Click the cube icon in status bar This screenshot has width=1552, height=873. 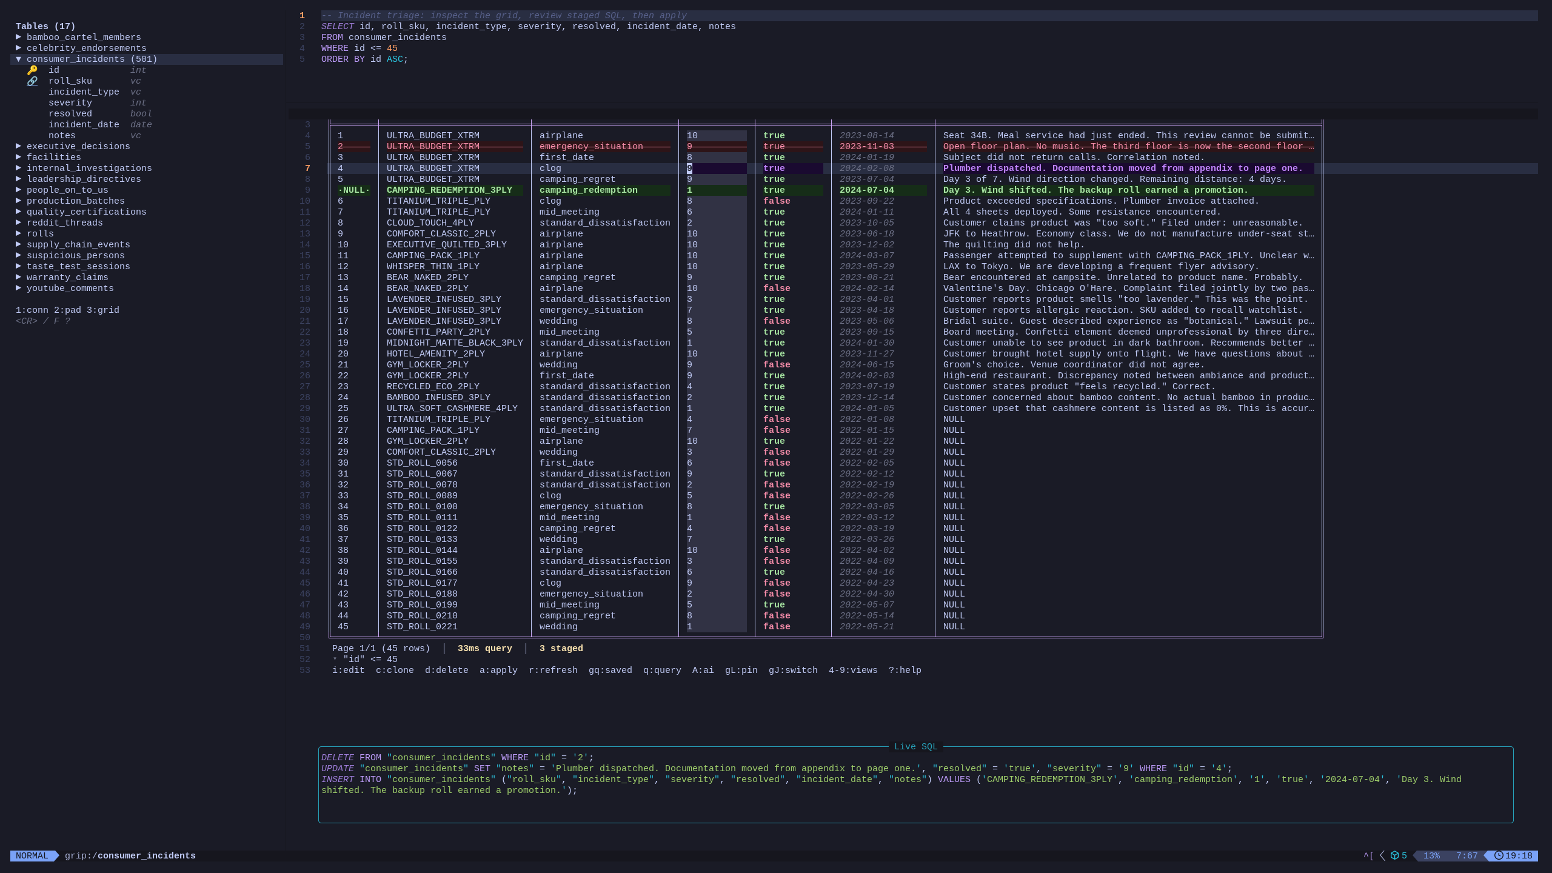coord(1394,856)
